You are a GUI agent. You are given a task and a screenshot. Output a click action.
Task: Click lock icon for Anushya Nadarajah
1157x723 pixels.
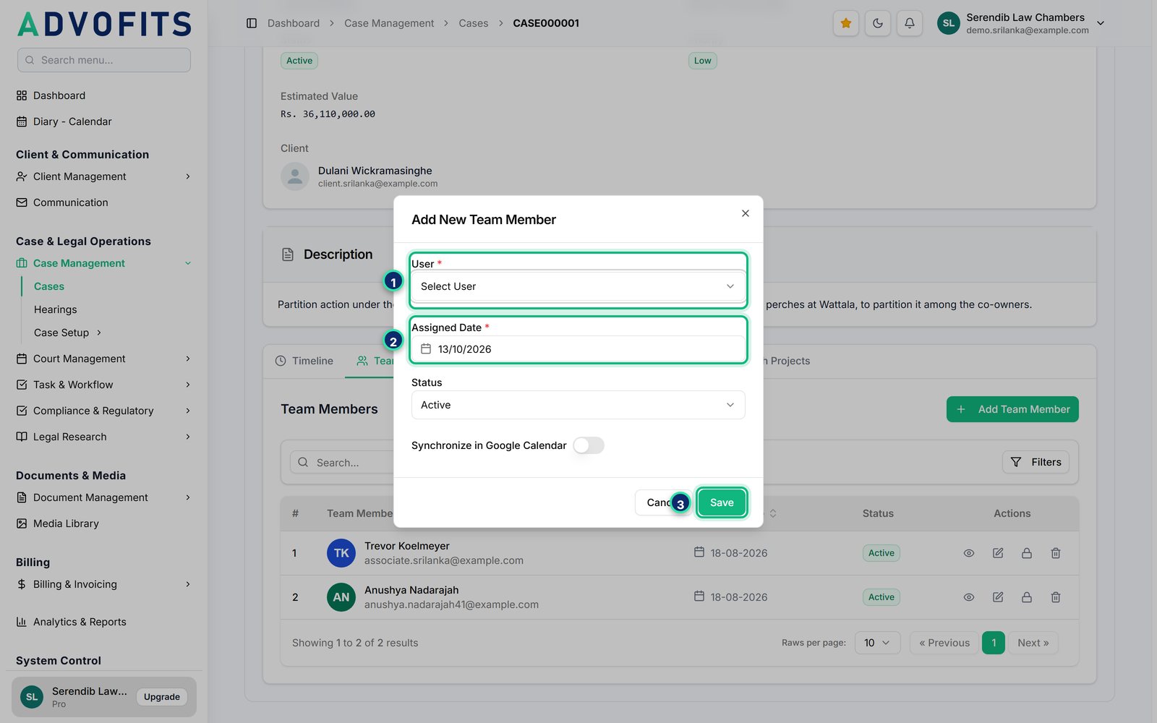point(1027,597)
